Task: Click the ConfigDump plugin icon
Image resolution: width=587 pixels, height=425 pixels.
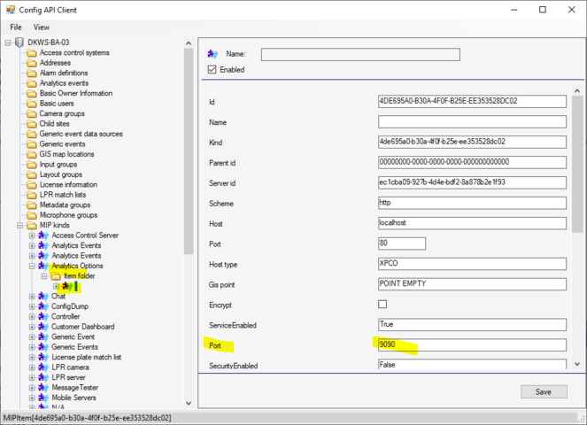Action: 43,306
